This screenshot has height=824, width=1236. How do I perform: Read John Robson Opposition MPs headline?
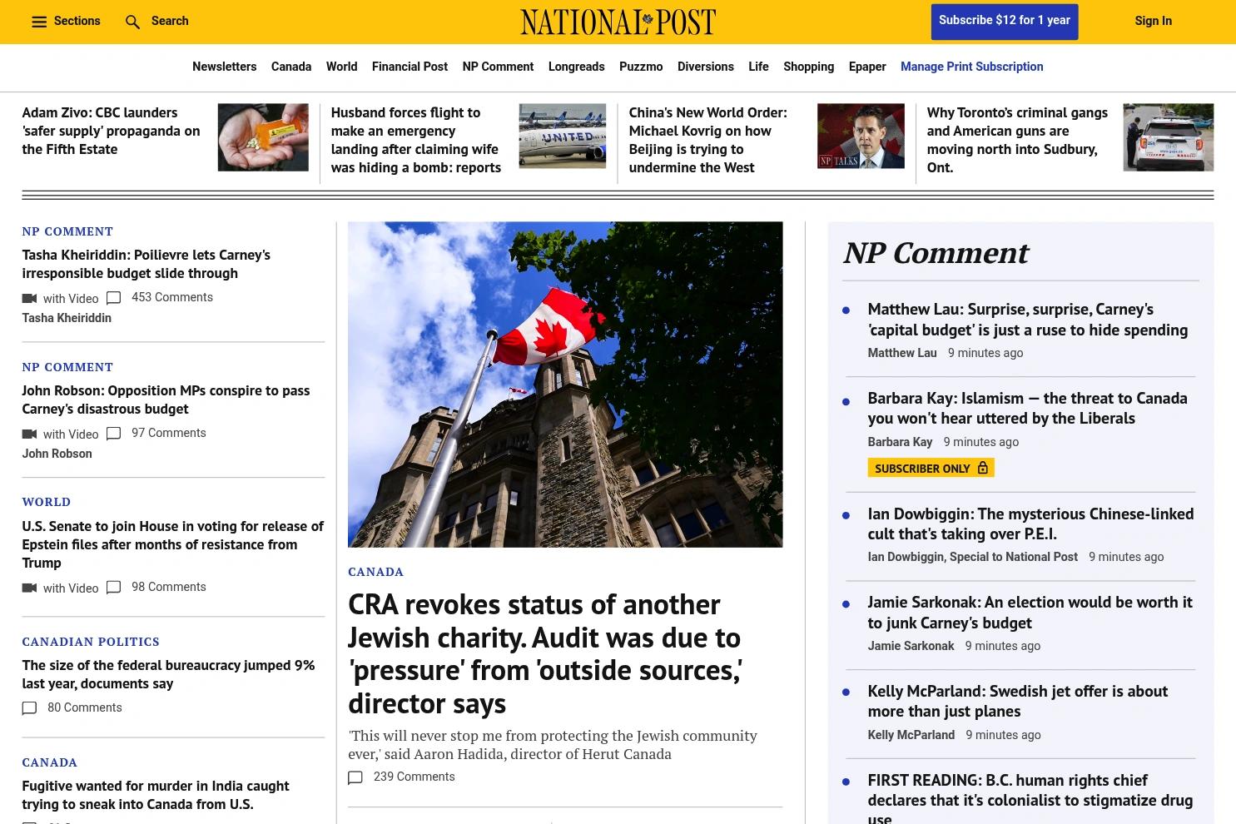(166, 400)
